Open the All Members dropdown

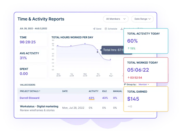click(x=116, y=19)
